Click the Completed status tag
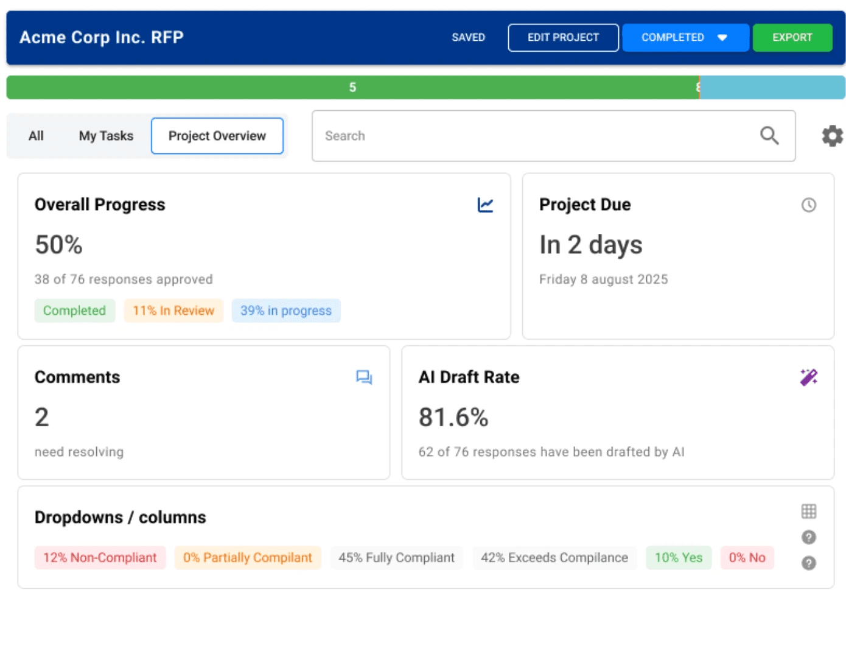This screenshot has width=846, height=654. pos(74,311)
